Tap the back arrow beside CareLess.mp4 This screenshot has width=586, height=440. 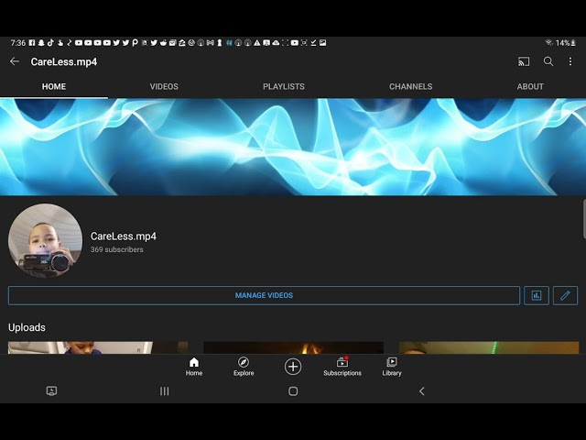(15, 61)
